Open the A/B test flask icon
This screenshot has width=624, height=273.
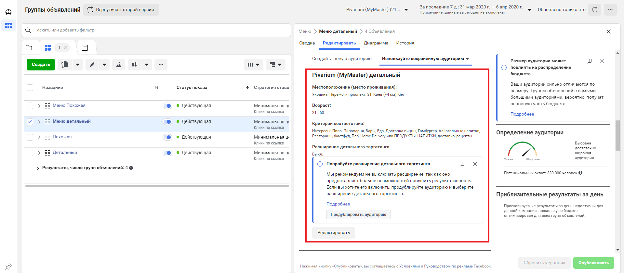pyautogui.click(x=119, y=65)
